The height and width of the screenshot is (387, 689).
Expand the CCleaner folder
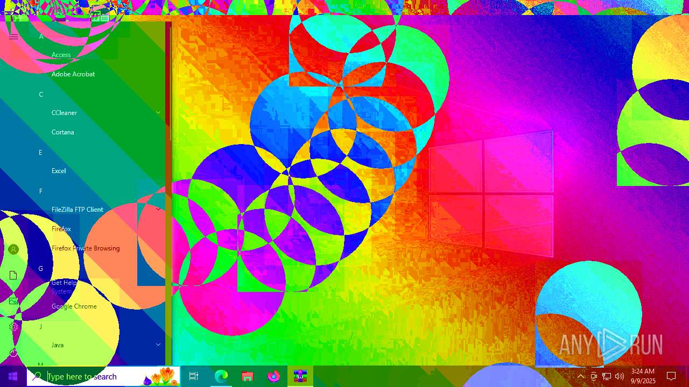click(158, 113)
